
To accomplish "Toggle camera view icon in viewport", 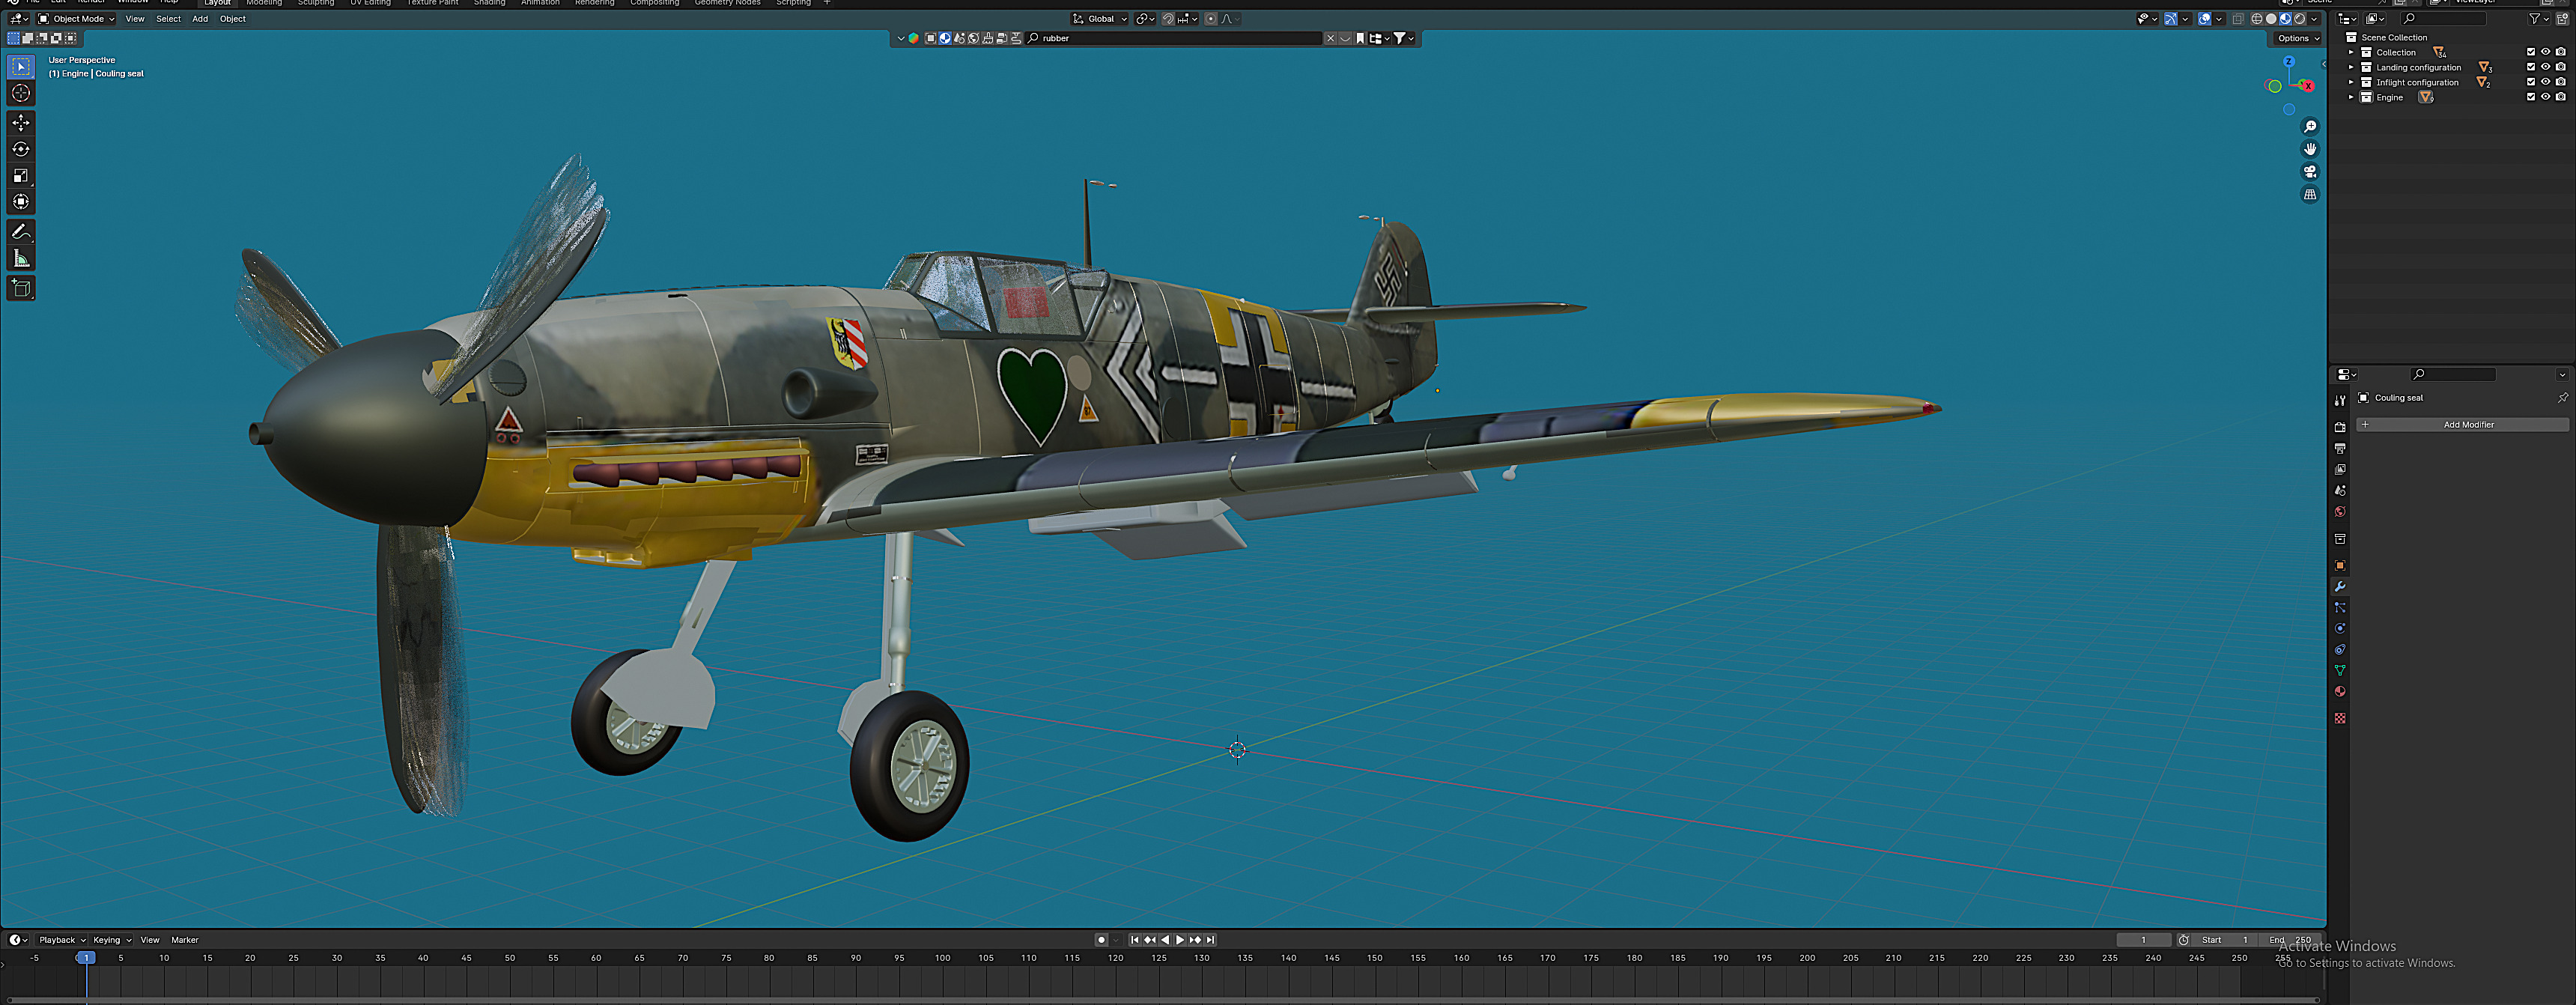I will (x=2310, y=172).
